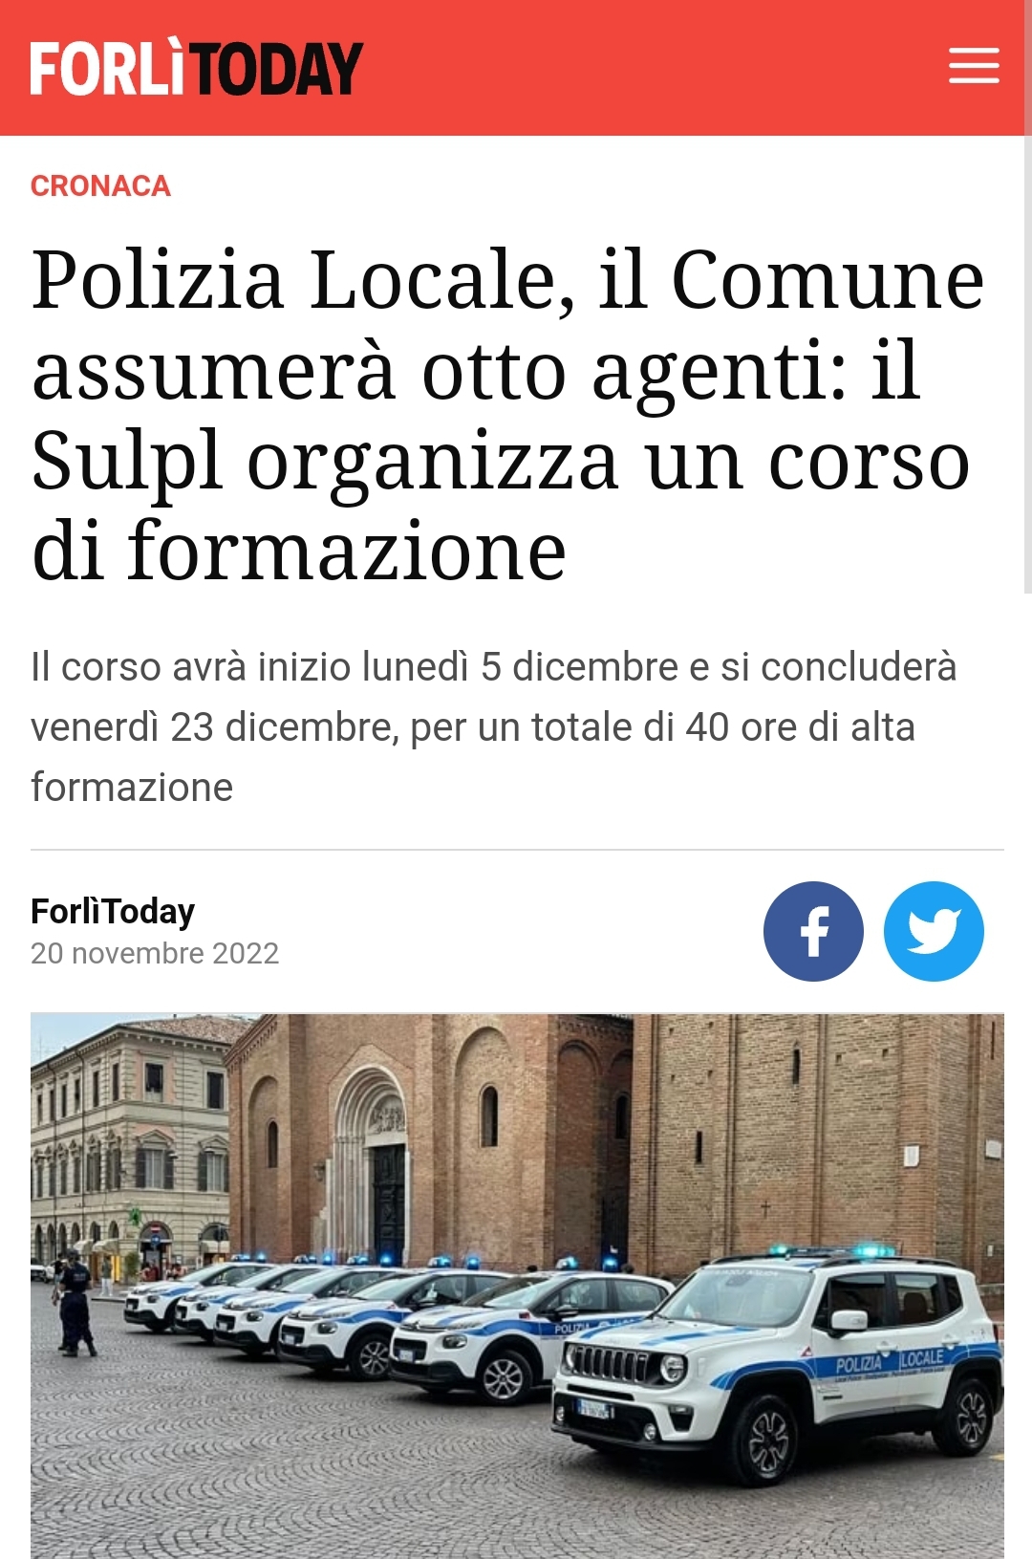The height and width of the screenshot is (1559, 1032).
Task: Open the hamburger menu in the header
Action: [x=974, y=67]
